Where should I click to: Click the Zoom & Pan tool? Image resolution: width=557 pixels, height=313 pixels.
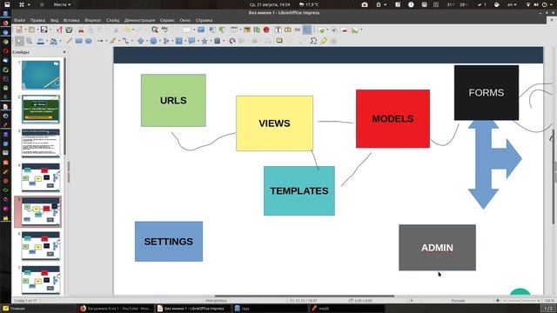pyautogui.click(x=30, y=41)
